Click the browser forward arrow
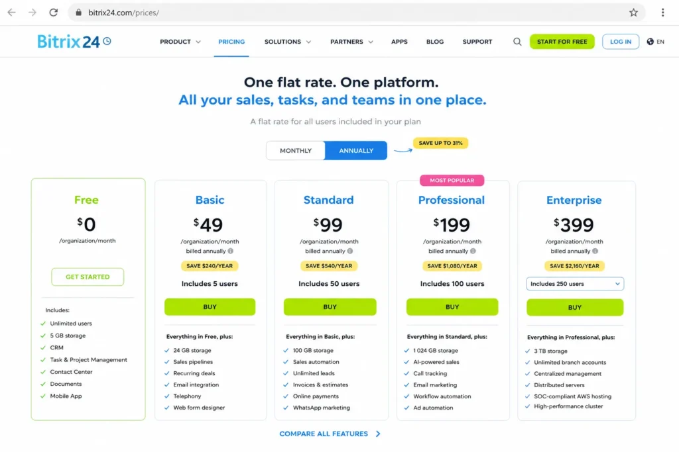Screen dimensions: 679x452 click(x=32, y=13)
